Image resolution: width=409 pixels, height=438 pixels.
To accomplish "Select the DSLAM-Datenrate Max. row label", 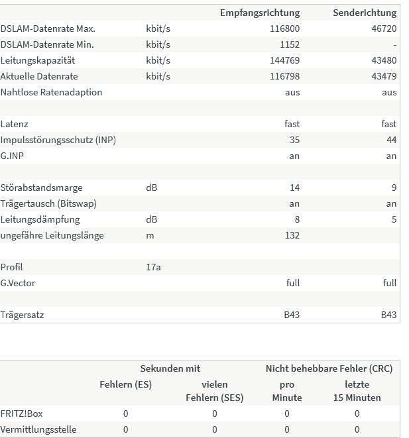I will pos(48,28).
